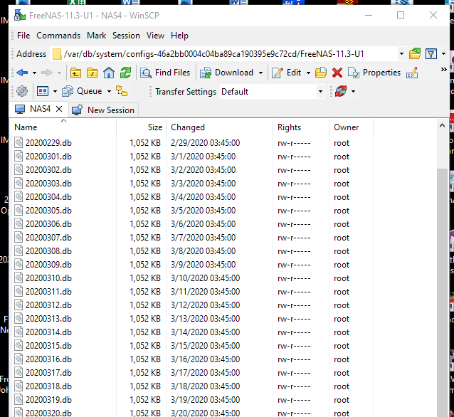Click the date 3/13/2020 03:45:00
The width and height of the screenshot is (454, 417).
(205, 319)
